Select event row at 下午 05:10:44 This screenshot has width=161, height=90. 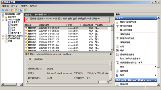click(x=66, y=45)
